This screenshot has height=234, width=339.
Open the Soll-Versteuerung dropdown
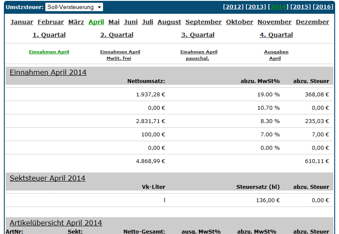[x=74, y=7]
